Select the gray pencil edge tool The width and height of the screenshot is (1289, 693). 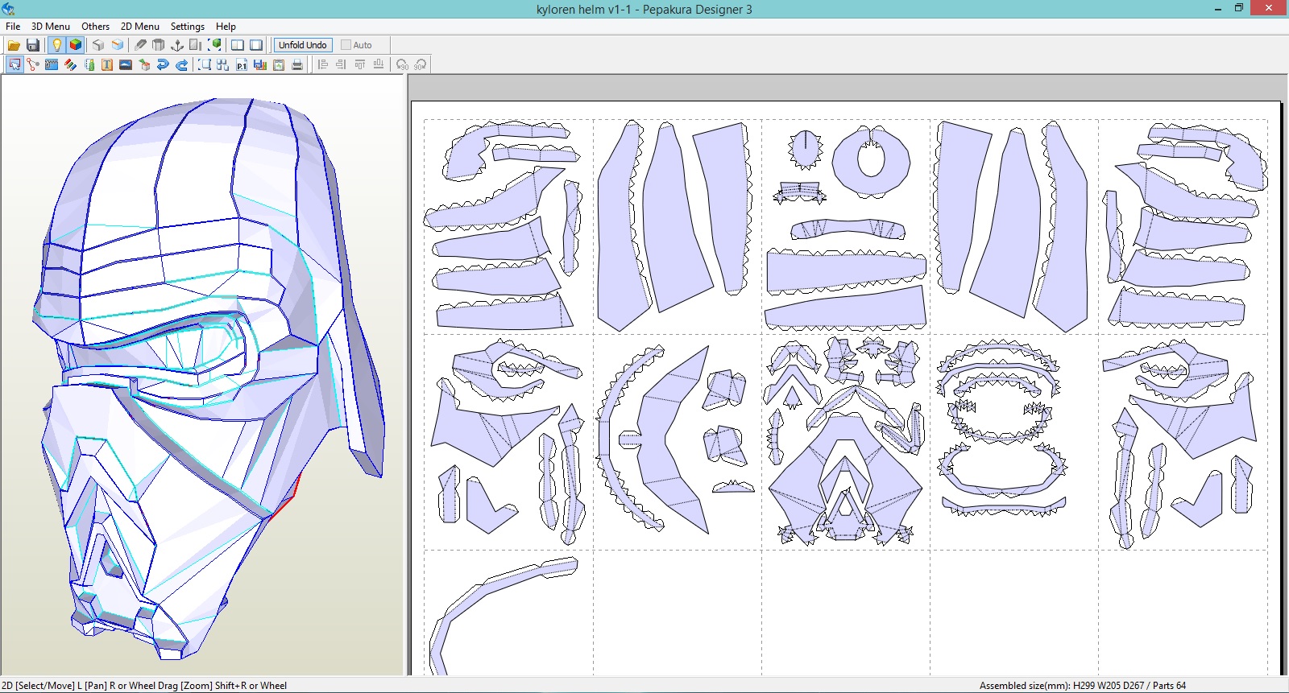tap(140, 45)
